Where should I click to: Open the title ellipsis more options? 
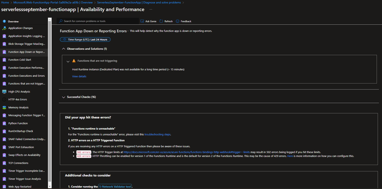[x=151, y=10]
